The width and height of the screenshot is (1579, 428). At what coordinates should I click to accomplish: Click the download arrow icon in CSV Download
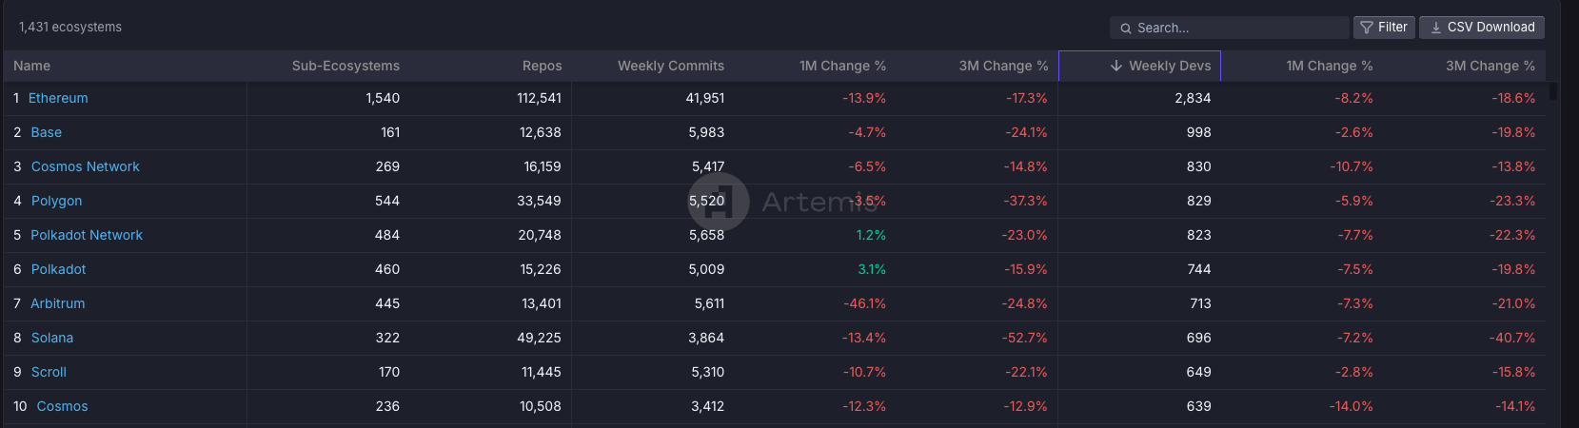[1436, 28]
